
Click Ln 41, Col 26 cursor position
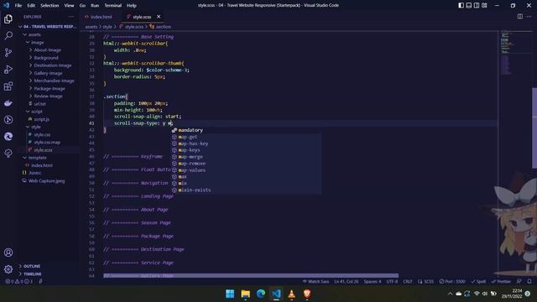pyautogui.click(x=347, y=282)
